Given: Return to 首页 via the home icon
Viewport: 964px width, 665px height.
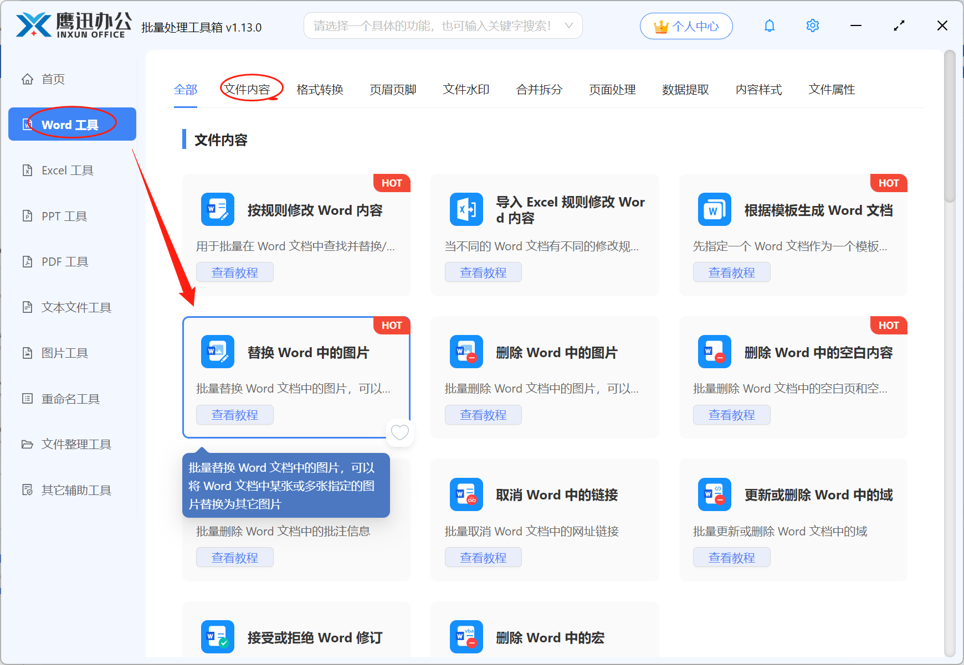Looking at the screenshot, I should [53, 79].
